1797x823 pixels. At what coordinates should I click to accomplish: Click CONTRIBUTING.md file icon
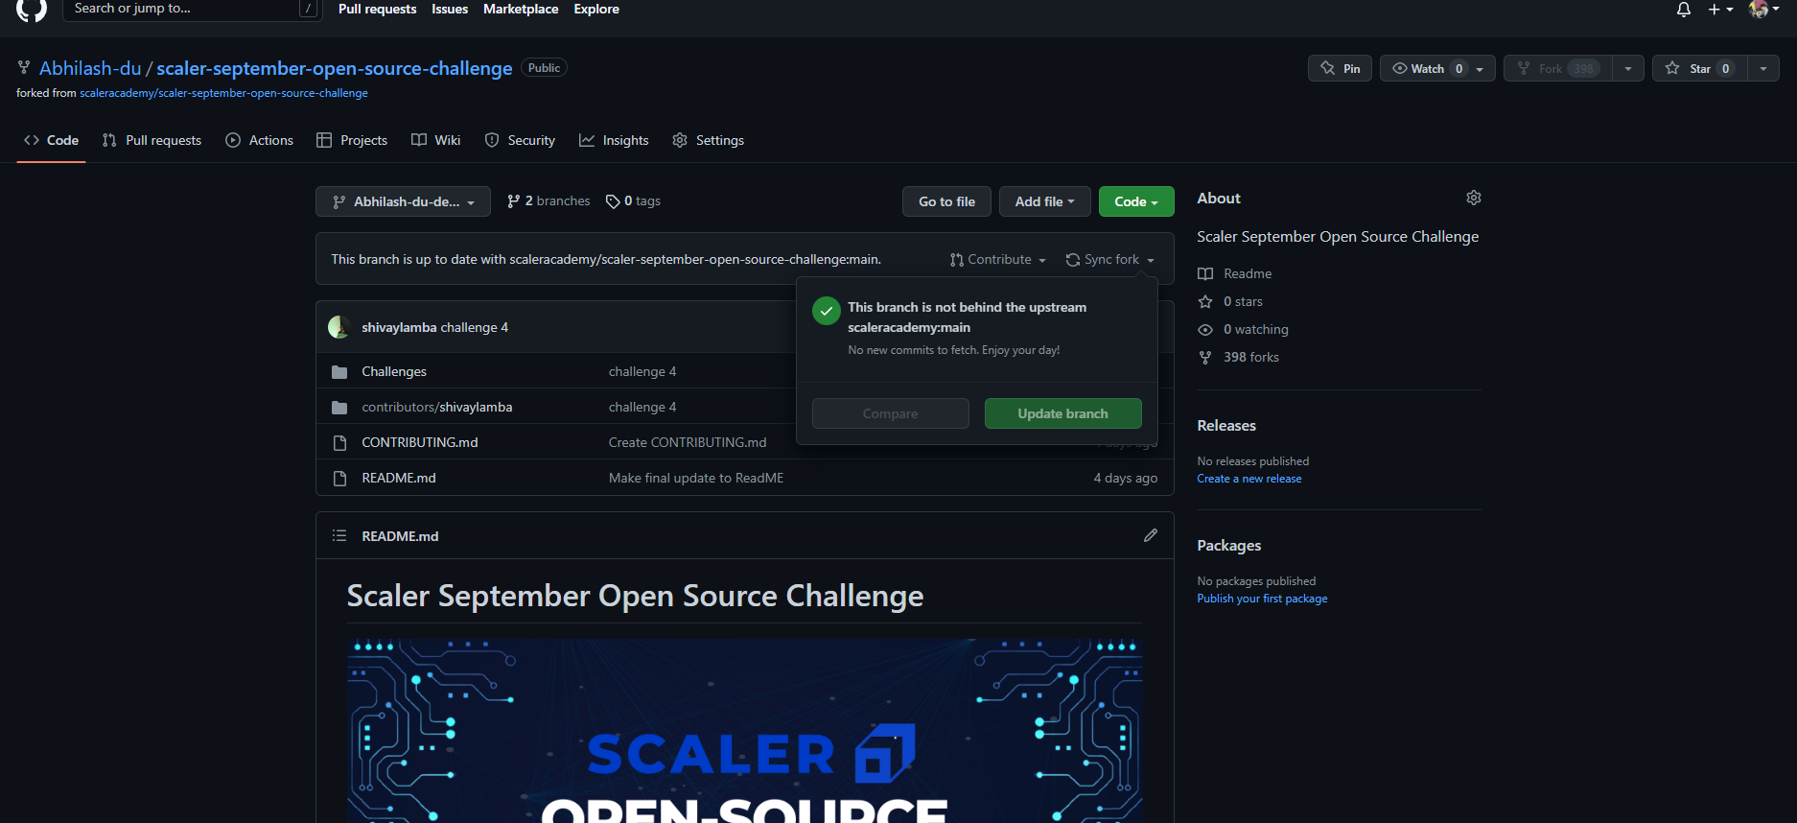[339, 443]
